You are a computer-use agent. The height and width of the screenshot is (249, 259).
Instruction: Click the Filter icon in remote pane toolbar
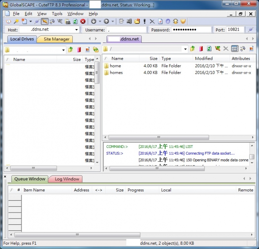click(x=251, y=49)
